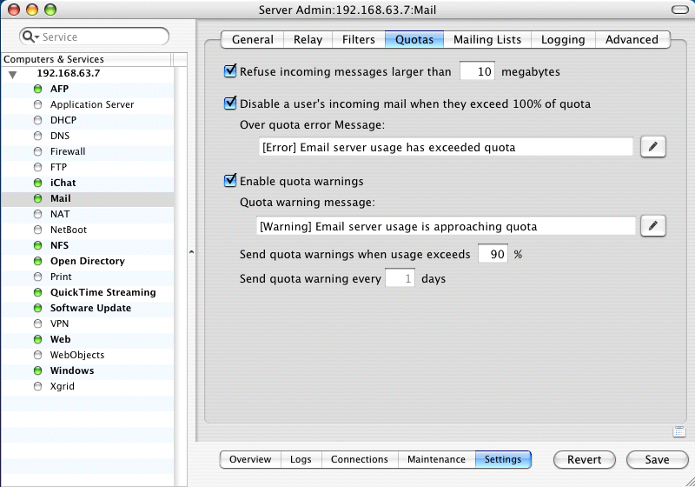Toggle Disable a user's incoming mail checkbox

pos(230,103)
